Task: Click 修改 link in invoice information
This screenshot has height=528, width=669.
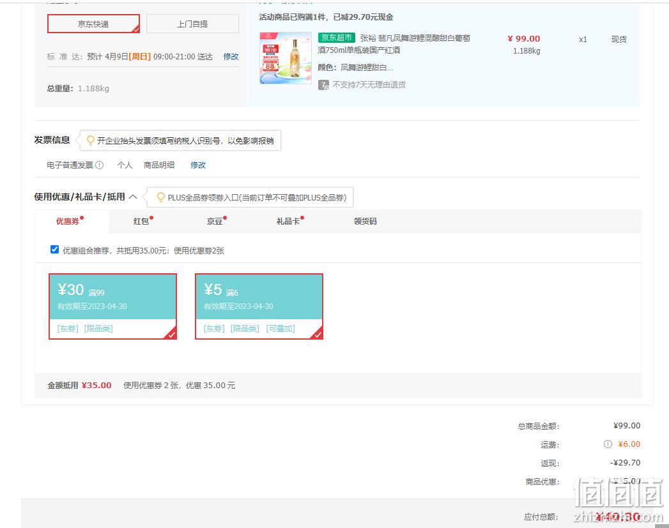Action: (198, 165)
